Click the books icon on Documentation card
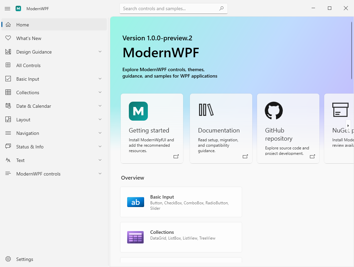 coord(206,110)
